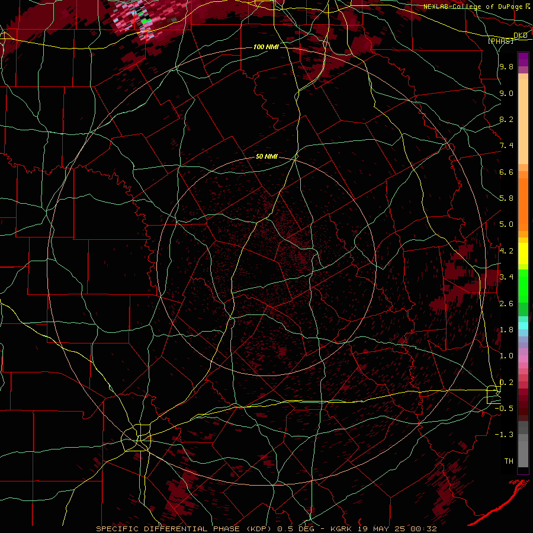Click the 6.6 value on the color scale

click(x=506, y=172)
